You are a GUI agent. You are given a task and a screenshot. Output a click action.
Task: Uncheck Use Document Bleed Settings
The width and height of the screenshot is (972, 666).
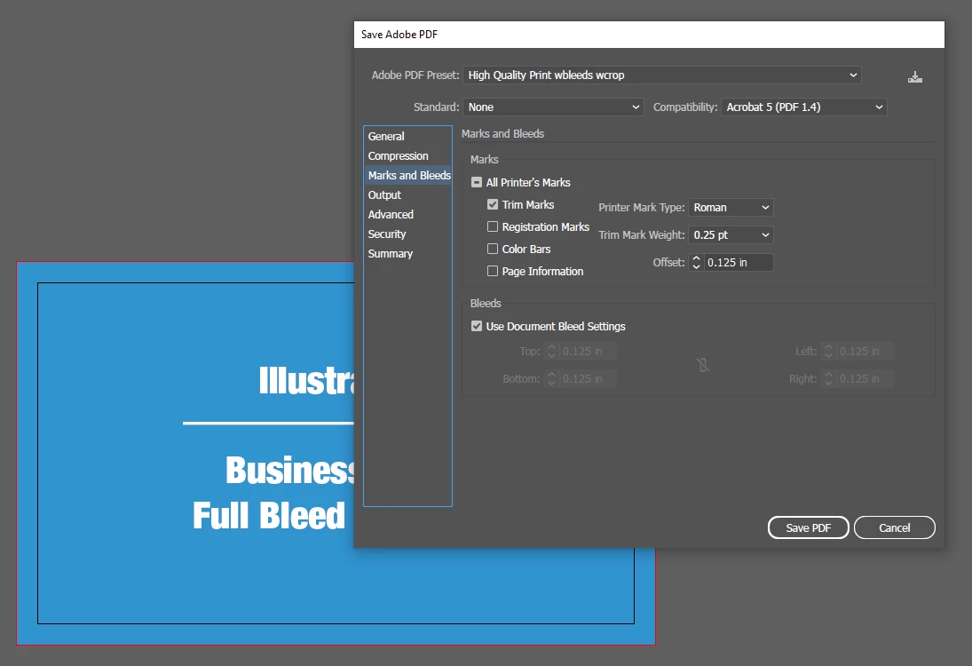477,326
